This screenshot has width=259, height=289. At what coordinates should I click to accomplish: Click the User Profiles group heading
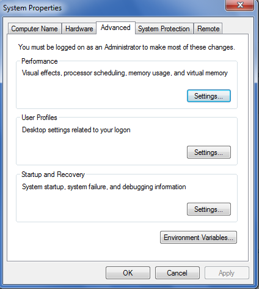click(39, 118)
